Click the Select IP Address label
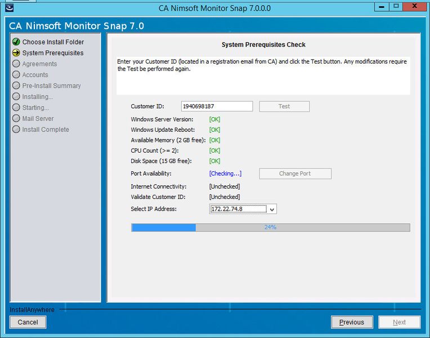This screenshot has height=338, width=430. pos(154,209)
